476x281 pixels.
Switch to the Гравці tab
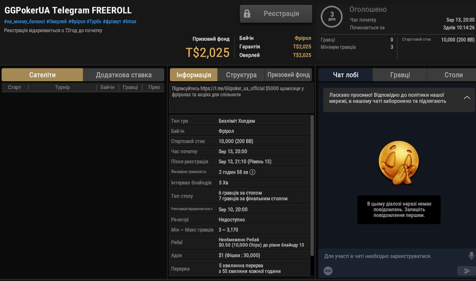tap(400, 75)
